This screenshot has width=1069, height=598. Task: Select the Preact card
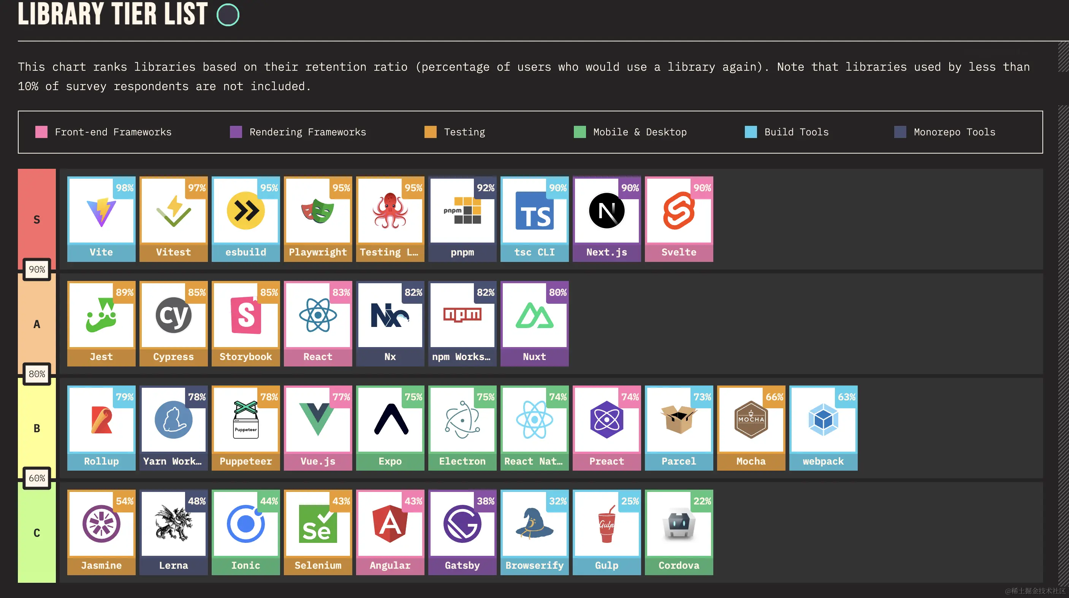(607, 428)
